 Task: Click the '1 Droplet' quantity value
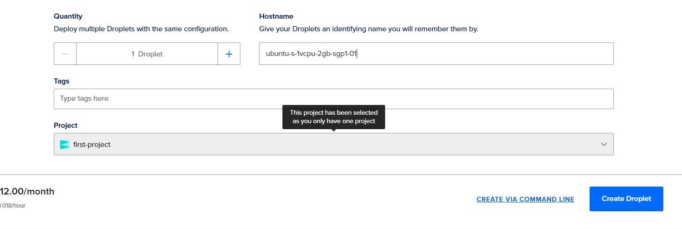pos(147,54)
